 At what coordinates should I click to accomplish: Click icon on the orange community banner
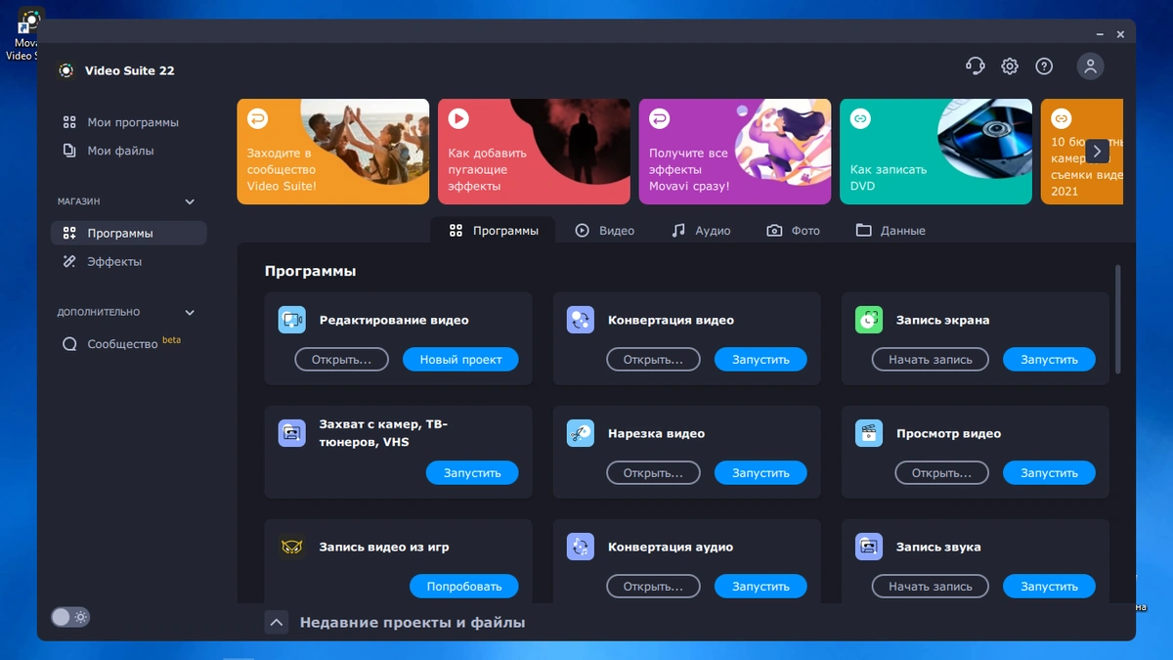pyautogui.click(x=257, y=118)
